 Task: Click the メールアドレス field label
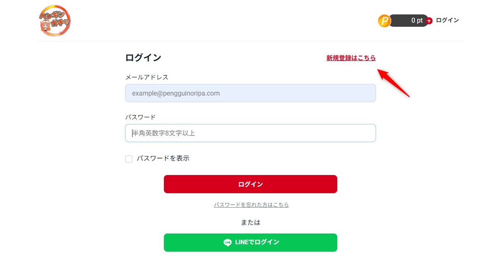(147, 77)
